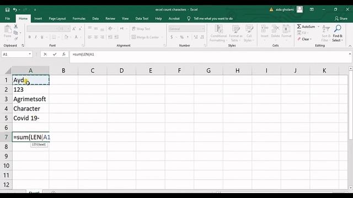This screenshot has width=353, height=198.
Task: Click the Cut scissors icon
Action: [x=16, y=26]
